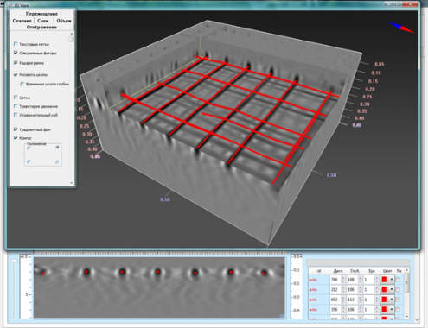Increase distance value 796 with up stepper
This screenshot has width=428, height=328.
coord(343,278)
